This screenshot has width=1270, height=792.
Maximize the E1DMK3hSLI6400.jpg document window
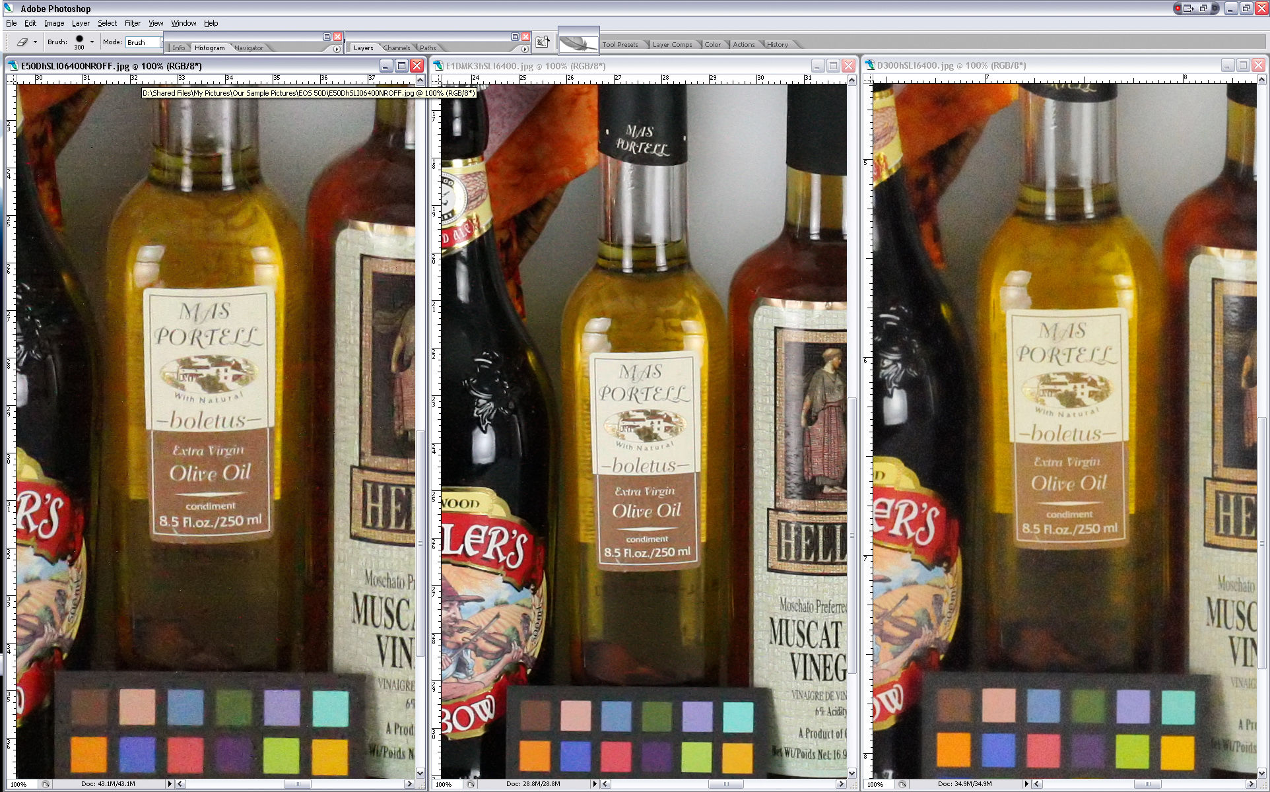(x=833, y=65)
